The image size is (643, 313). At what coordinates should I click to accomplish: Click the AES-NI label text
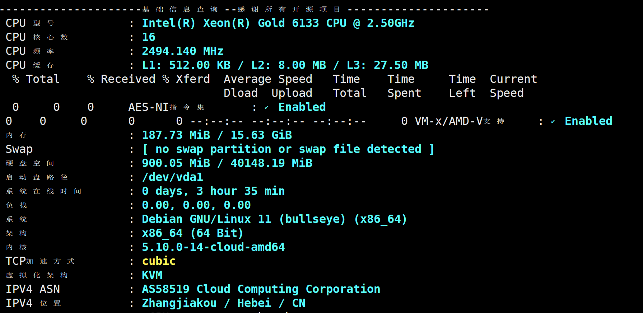[x=166, y=107]
